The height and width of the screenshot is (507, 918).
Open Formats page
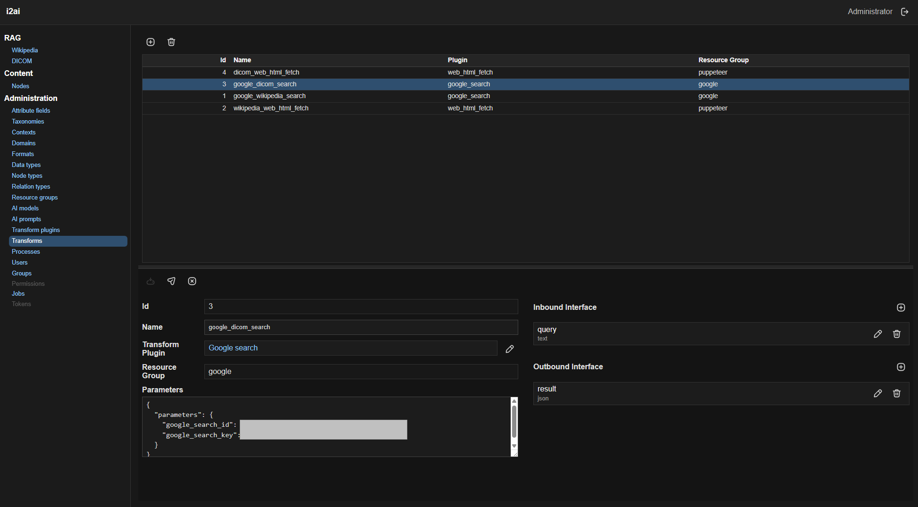pyautogui.click(x=23, y=154)
